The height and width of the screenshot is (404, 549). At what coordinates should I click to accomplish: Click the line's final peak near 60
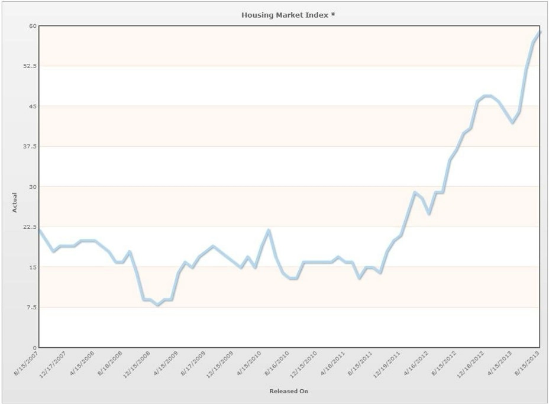pyautogui.click(x=540, y=32)
